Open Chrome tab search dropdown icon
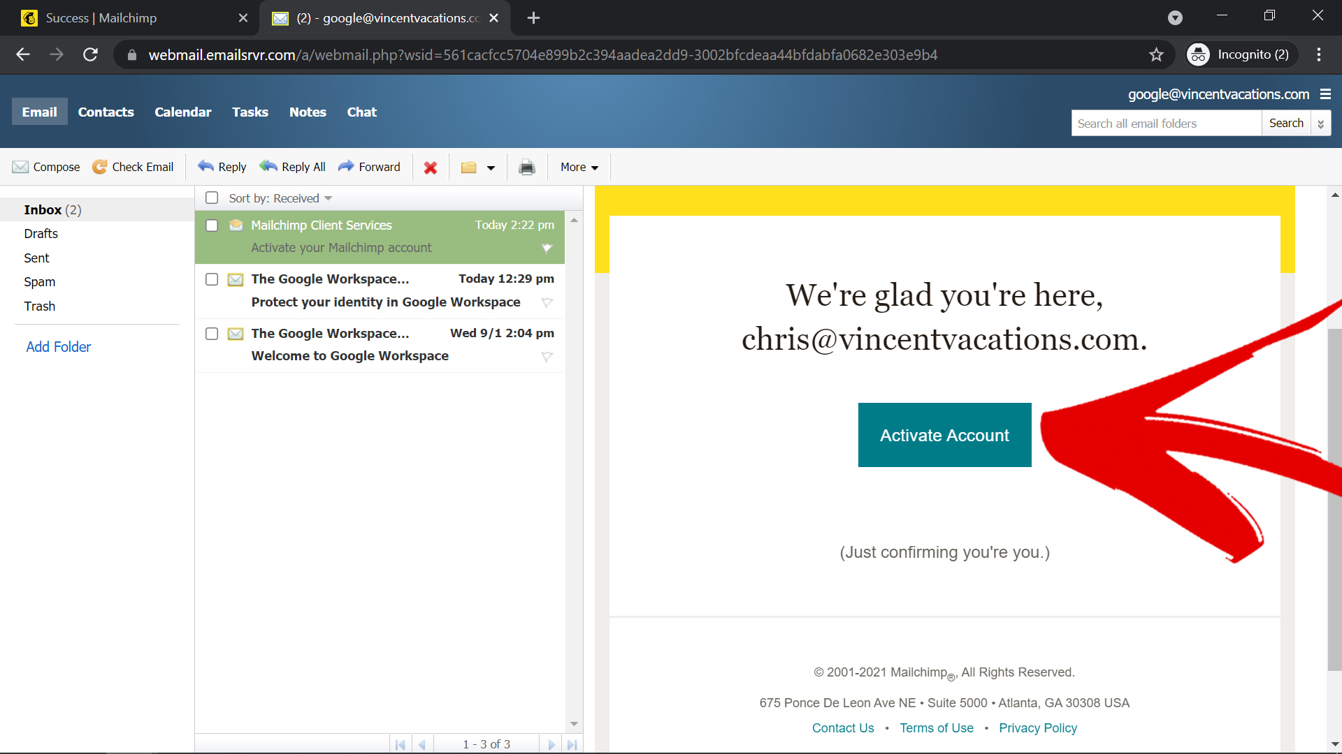This screenshot has height=754, width=1342. tap(1175, 18)
